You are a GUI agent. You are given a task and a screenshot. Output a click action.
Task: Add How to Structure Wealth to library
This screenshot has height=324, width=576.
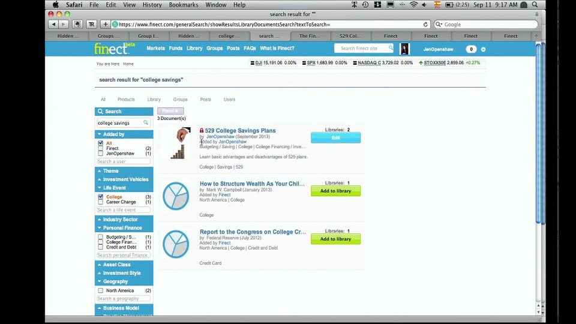pos(336,191)
